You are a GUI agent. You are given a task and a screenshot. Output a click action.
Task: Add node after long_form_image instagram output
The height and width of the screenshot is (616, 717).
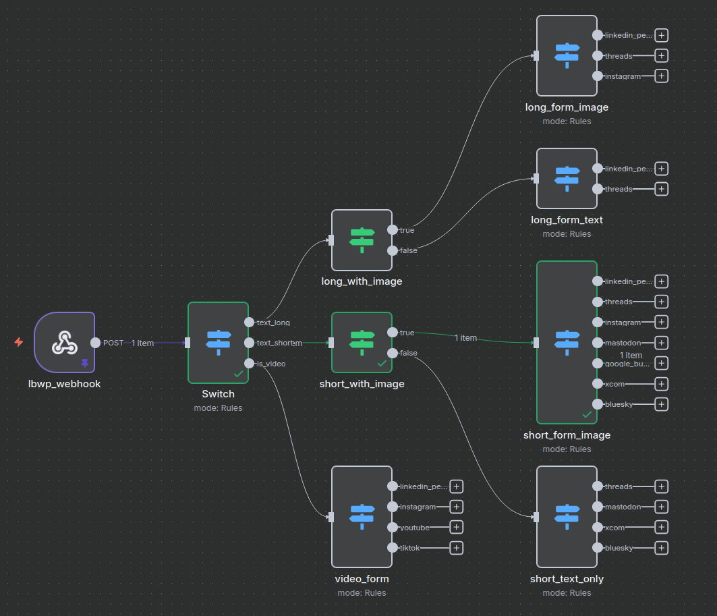coord(662,76)
